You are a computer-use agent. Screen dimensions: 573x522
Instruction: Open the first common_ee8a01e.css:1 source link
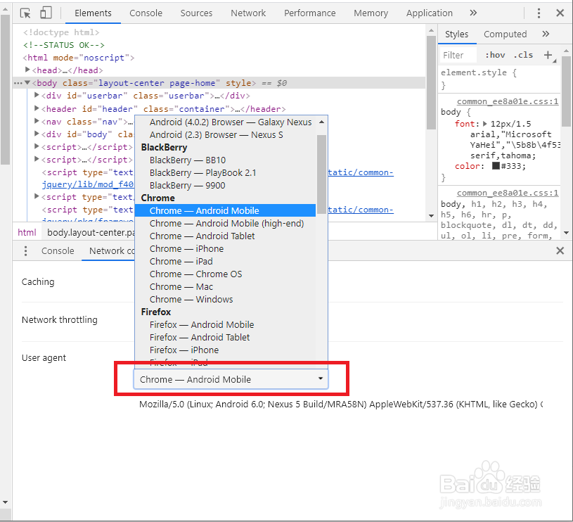click(508, 101)
